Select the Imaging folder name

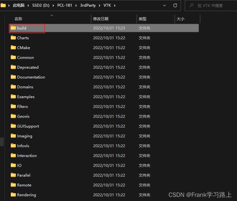click(25, 136)
